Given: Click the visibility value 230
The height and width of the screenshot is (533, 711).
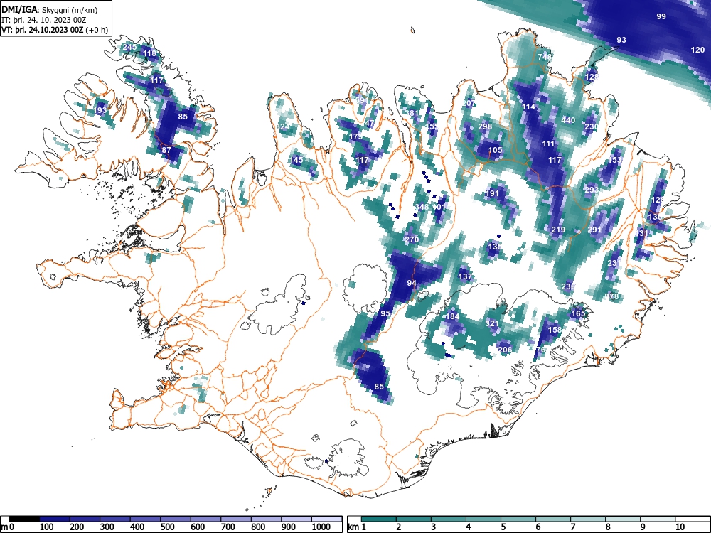Looking at the screenshot, I should 592,126.
